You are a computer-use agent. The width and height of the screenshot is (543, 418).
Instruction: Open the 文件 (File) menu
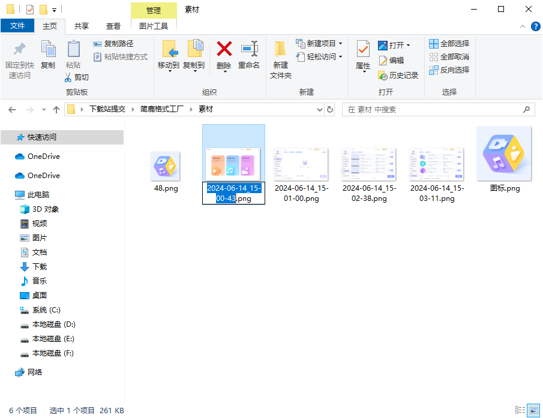coord(18,26)
